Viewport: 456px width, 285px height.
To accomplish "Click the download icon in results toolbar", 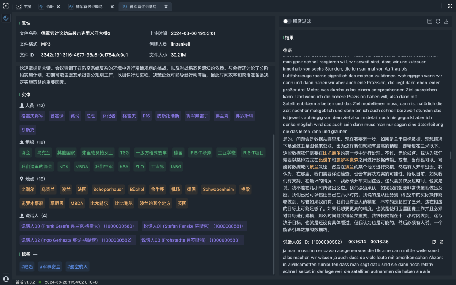I will pyautogui.click(x=446, y=21).
